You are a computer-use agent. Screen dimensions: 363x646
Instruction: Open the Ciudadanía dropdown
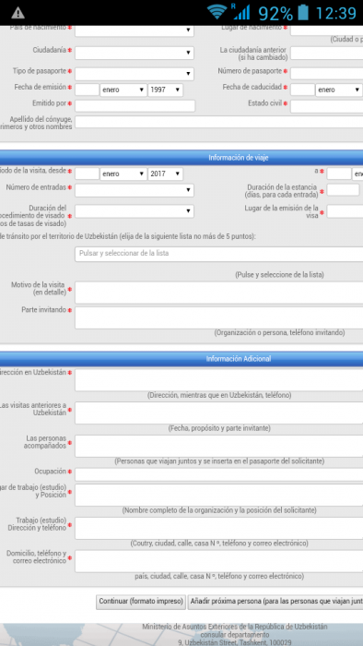point(135,53)
